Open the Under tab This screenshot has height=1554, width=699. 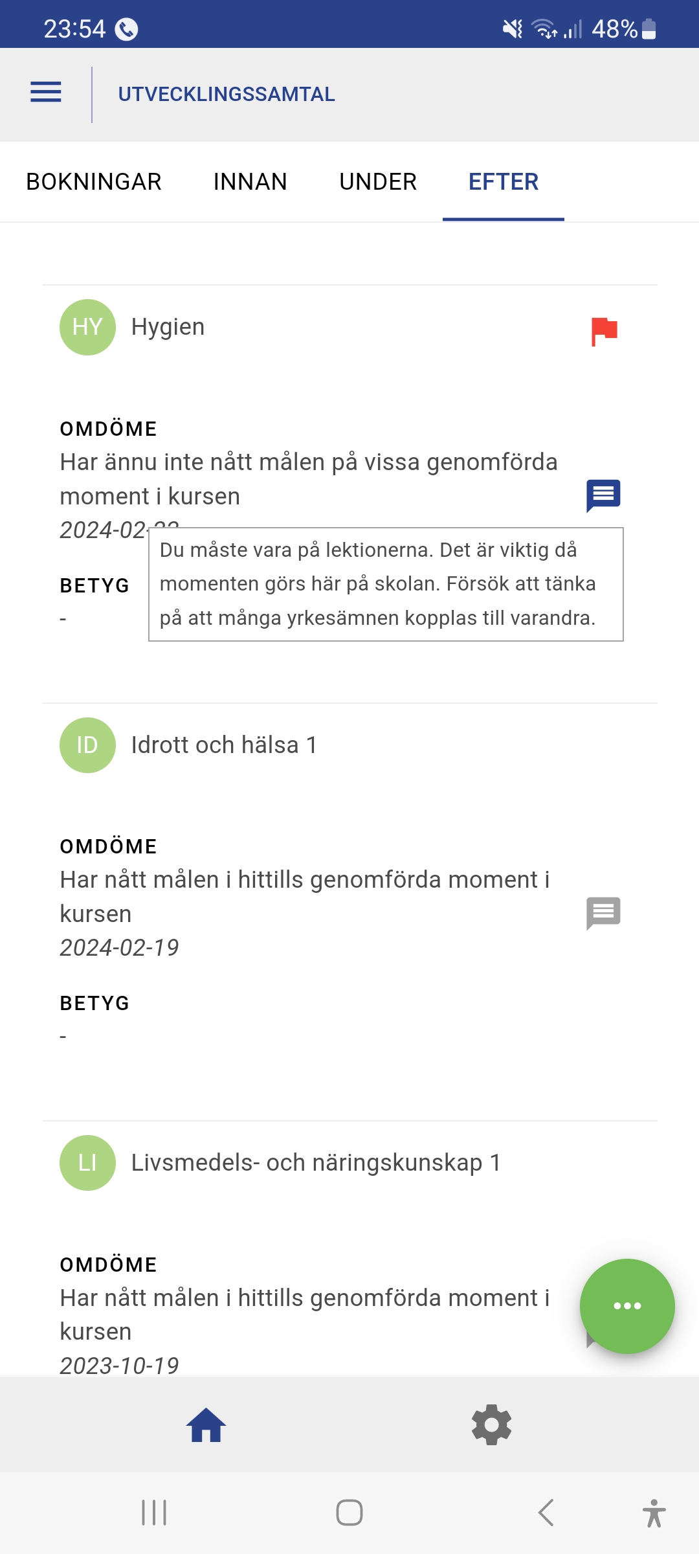[x=378, y=182]
